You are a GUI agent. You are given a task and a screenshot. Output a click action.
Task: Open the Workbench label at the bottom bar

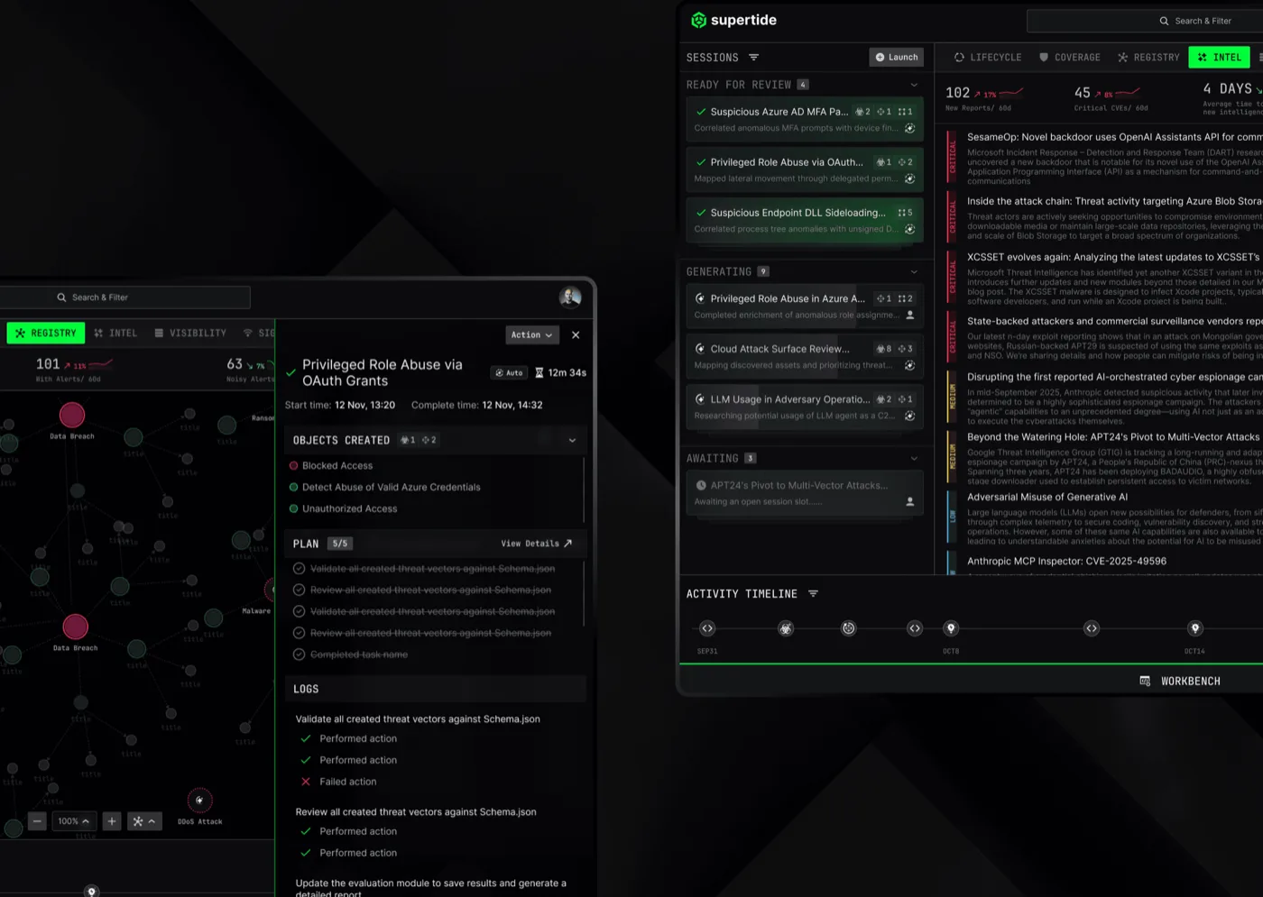tap(1190, 681)
